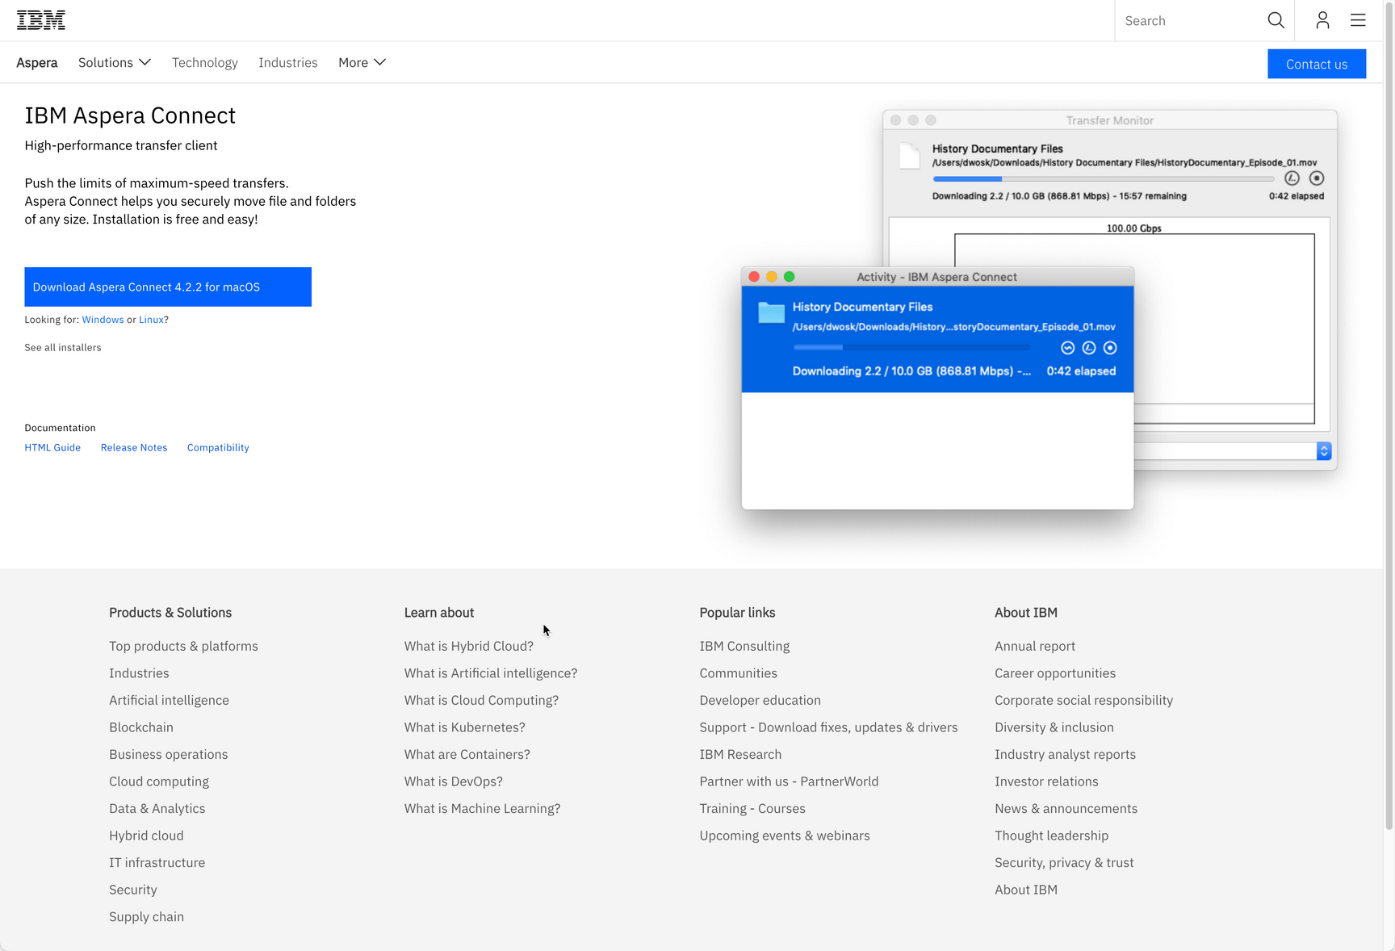
Task: Expand the Solutions menu
Action: (114, 62)
